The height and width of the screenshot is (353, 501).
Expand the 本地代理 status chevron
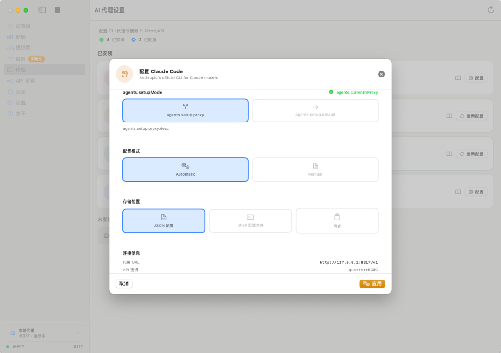[77, 334]
